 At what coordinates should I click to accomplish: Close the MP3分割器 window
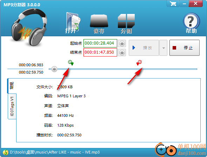(196, 3)
